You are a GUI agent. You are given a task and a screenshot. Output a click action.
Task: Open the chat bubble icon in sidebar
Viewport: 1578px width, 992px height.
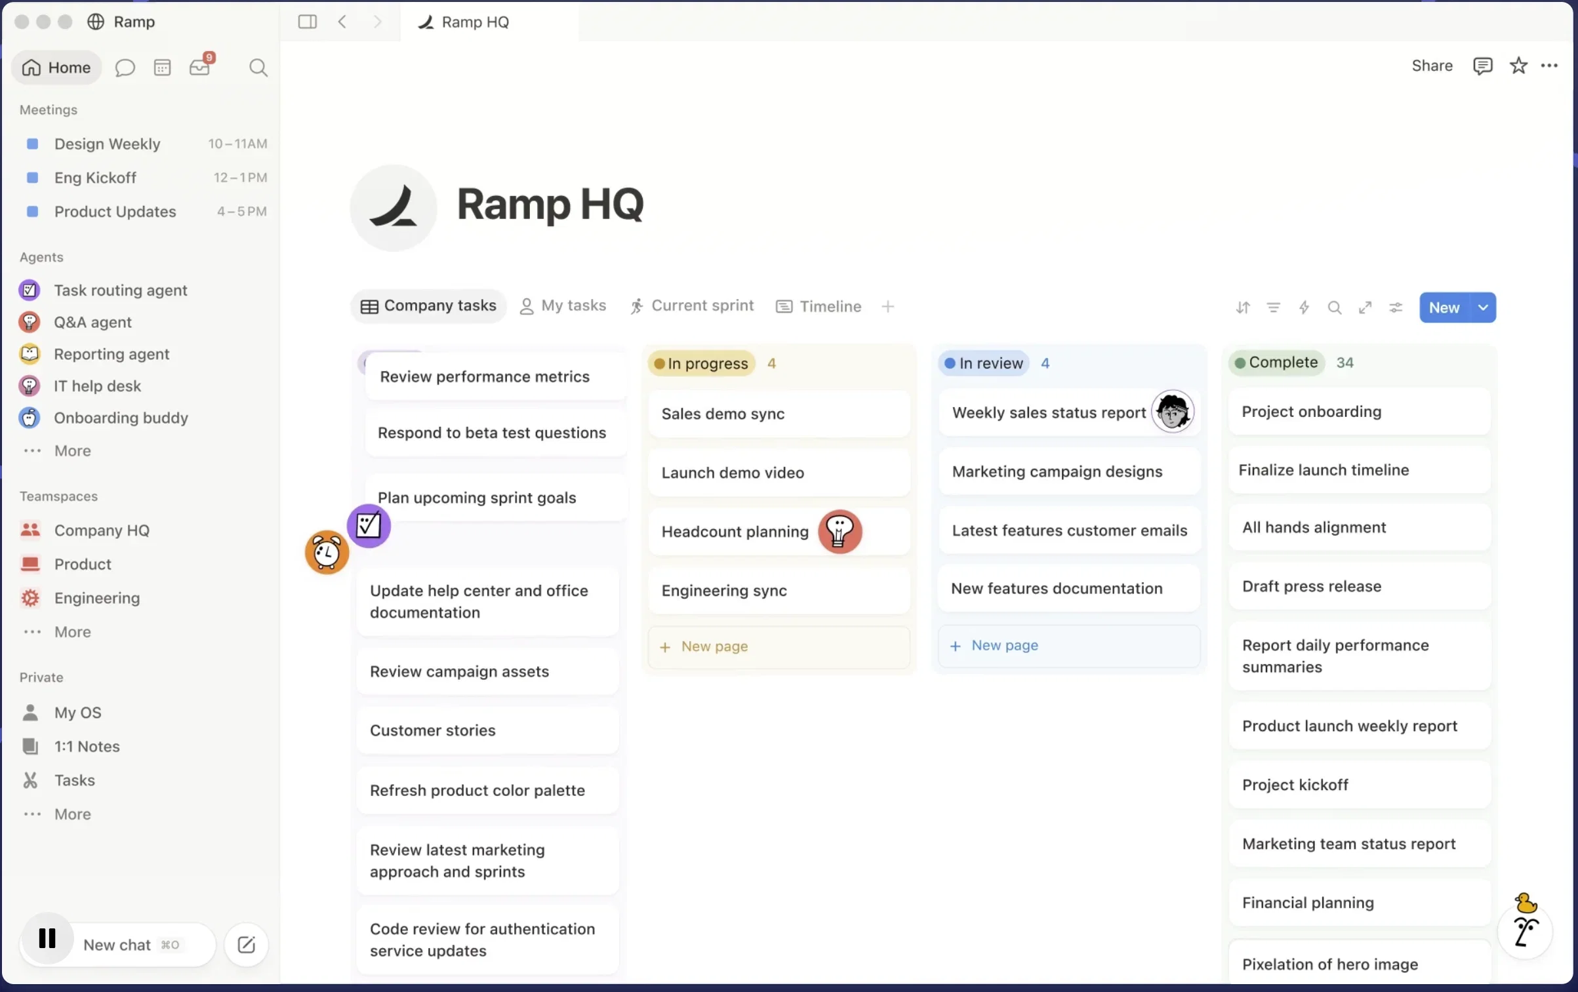[125, 68]
